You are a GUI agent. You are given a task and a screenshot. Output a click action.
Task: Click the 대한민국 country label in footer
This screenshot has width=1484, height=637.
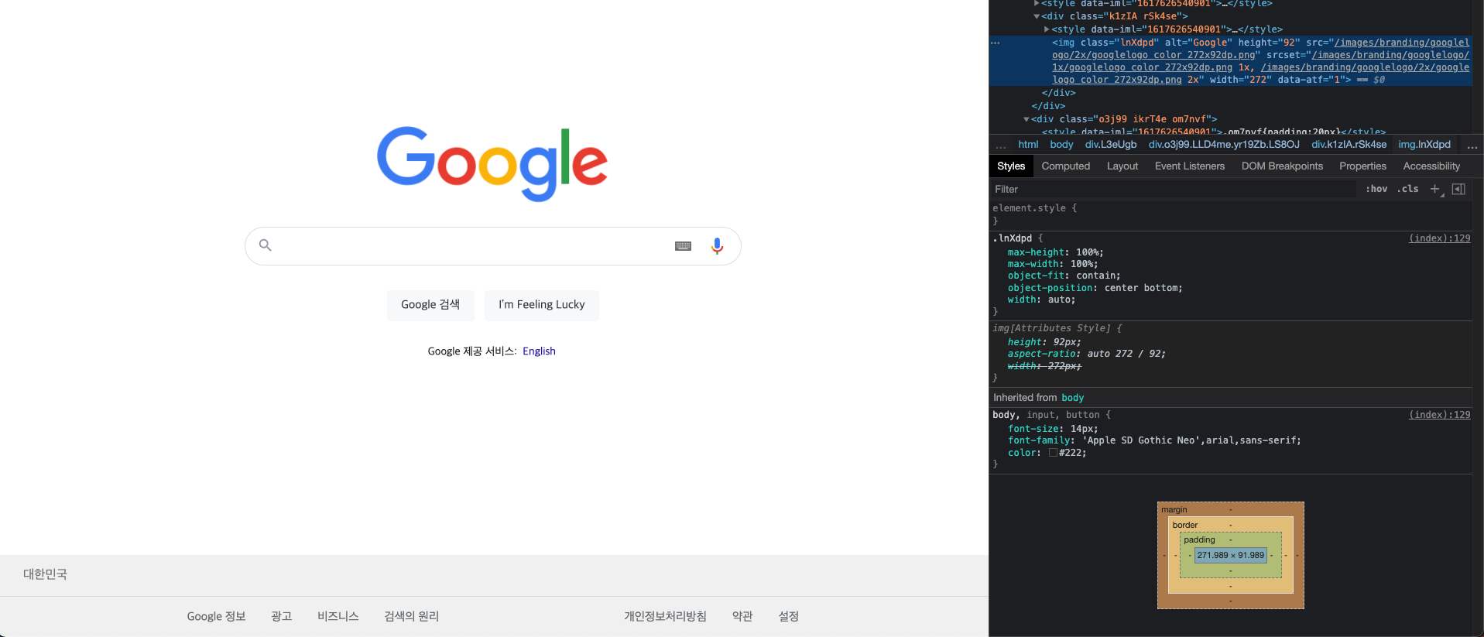click(45, 574)
